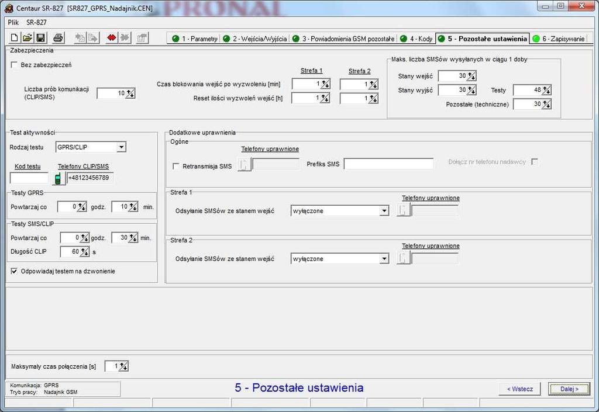Open a configuration file from disk
This screenshot has height=412, width=599.
[27, 38]
